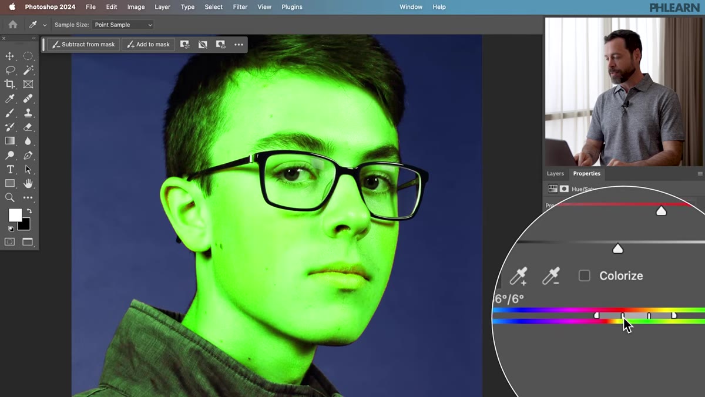The image size is (705, 397).
Task: Click Subtract from mask button
Action: click(84, 44)
